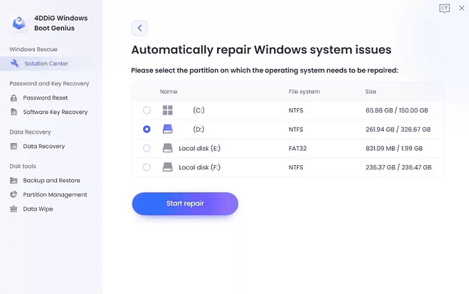Click the Backup and Restore folder icon

pyautogui.click(x=15, y=181)
